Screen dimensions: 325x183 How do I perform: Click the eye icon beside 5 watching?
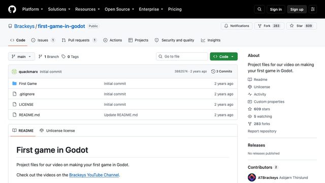pyautogui.click(x=250, y=116)
